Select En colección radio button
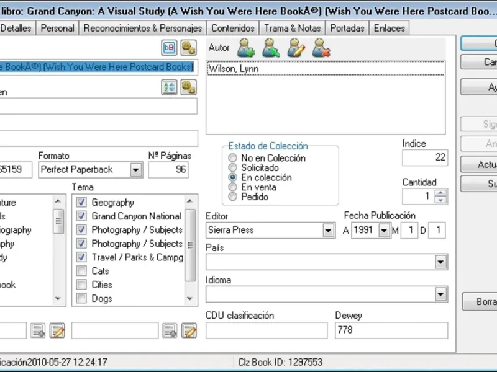The width and height of the screenshot is (497, 372). tap(232, 177)
